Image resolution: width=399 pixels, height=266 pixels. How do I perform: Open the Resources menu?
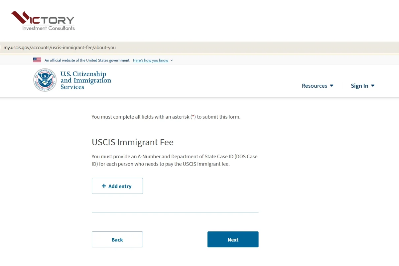[314, 86]
